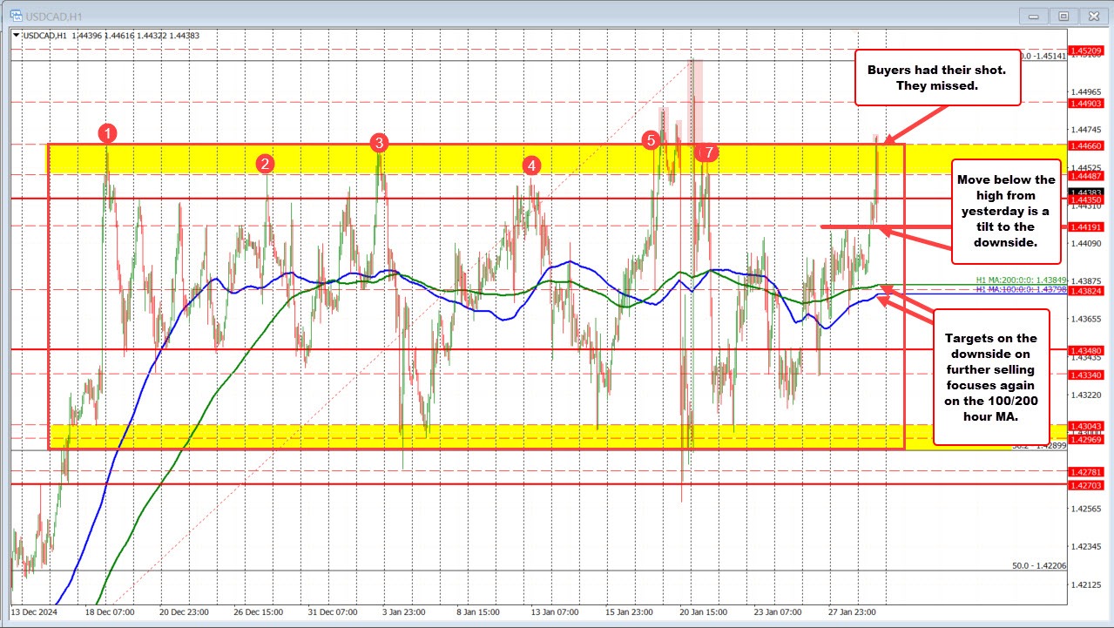Image resolution: width=1114 pixels, height=628 pixels.
Task: Select the 'Move below the high' annotation box
Action: pyautogui.click(x=1007, y=210)
